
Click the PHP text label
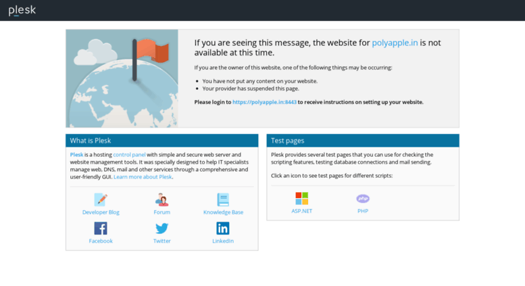363,211
